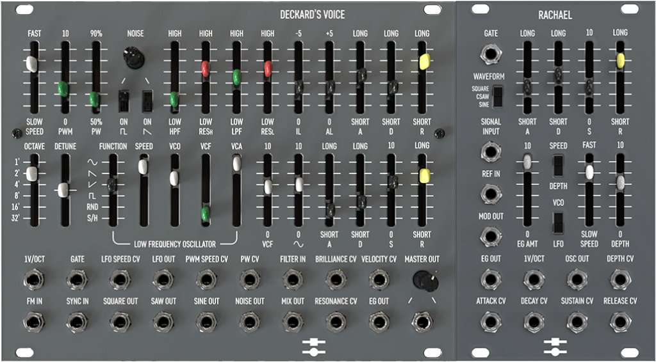The width and height of the screenshot is (656, 362).
Task: Click the NOISE level knob
Action: 134,58
